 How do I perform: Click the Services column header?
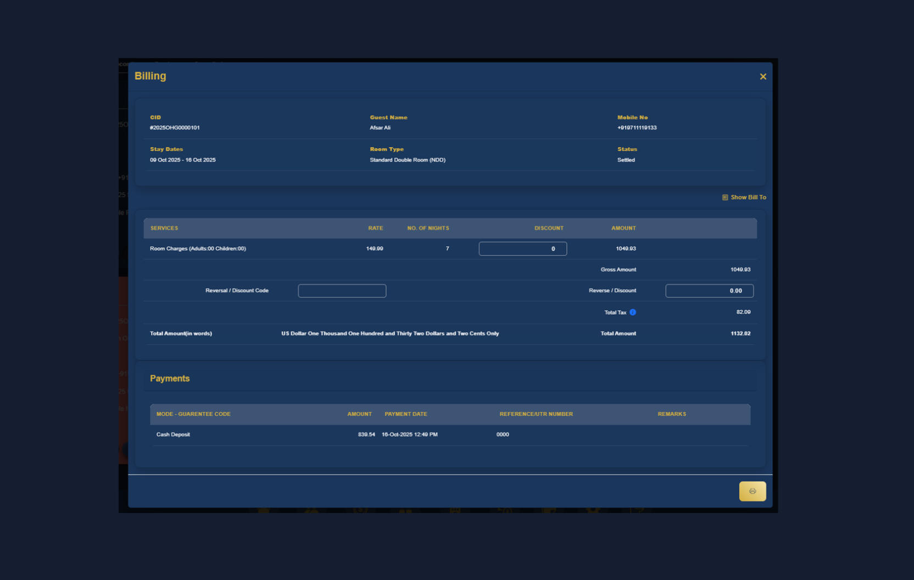click(164, 228)
